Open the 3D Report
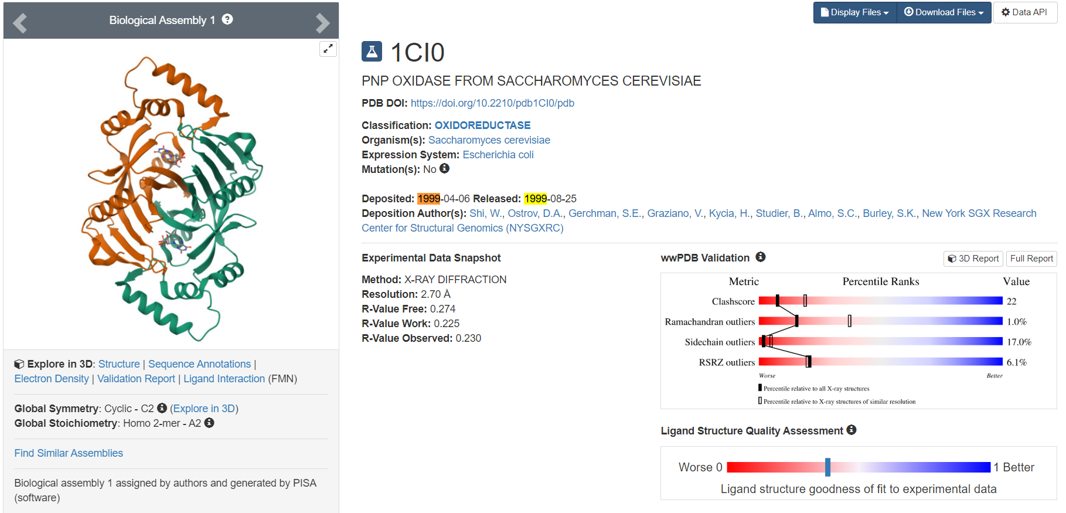This screenshot has width=1066, height=513. (x=973, y=259)
